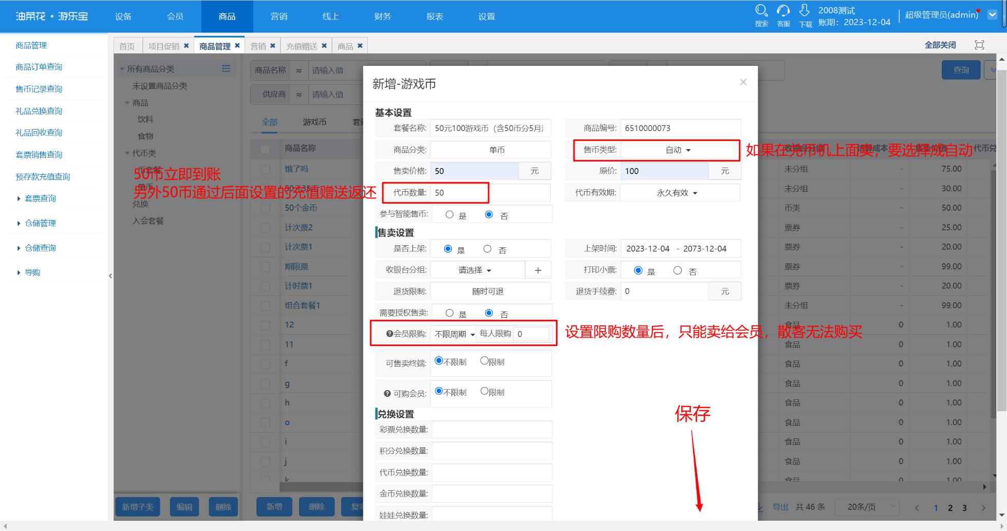Open the 财务 top menu
The width and height of the screenshot is (1007, 531).
click(x=383, y=16)
